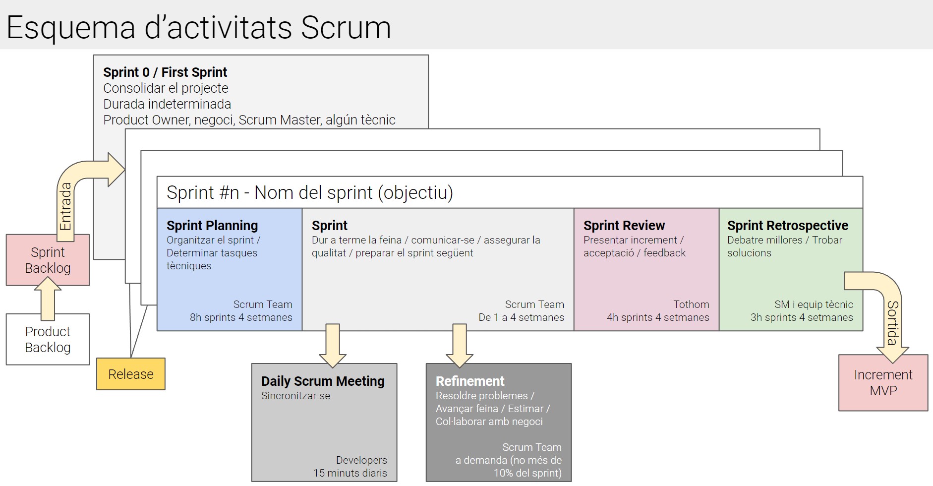Click "8h sprints 4 setmanes" in Sprint Planning
The width and height of the screenshot is (933, 486).
click(241, 317)
